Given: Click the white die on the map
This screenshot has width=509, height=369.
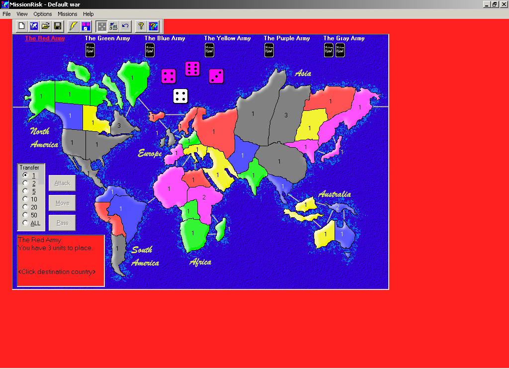Looking at the screenshot, I should [x=180, y=96].
